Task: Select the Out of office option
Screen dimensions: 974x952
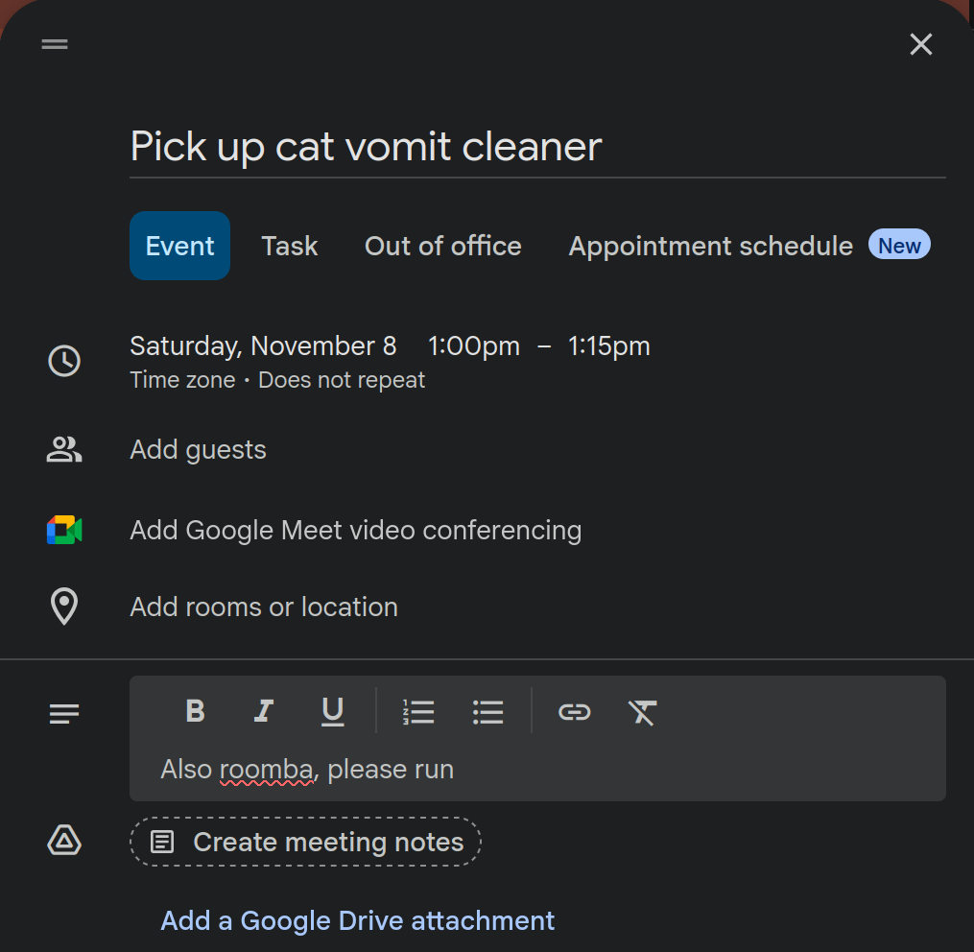Action: pos(442,246)
